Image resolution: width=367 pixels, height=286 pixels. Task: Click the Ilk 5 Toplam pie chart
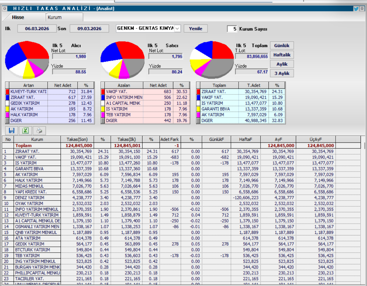click(212, 59)
